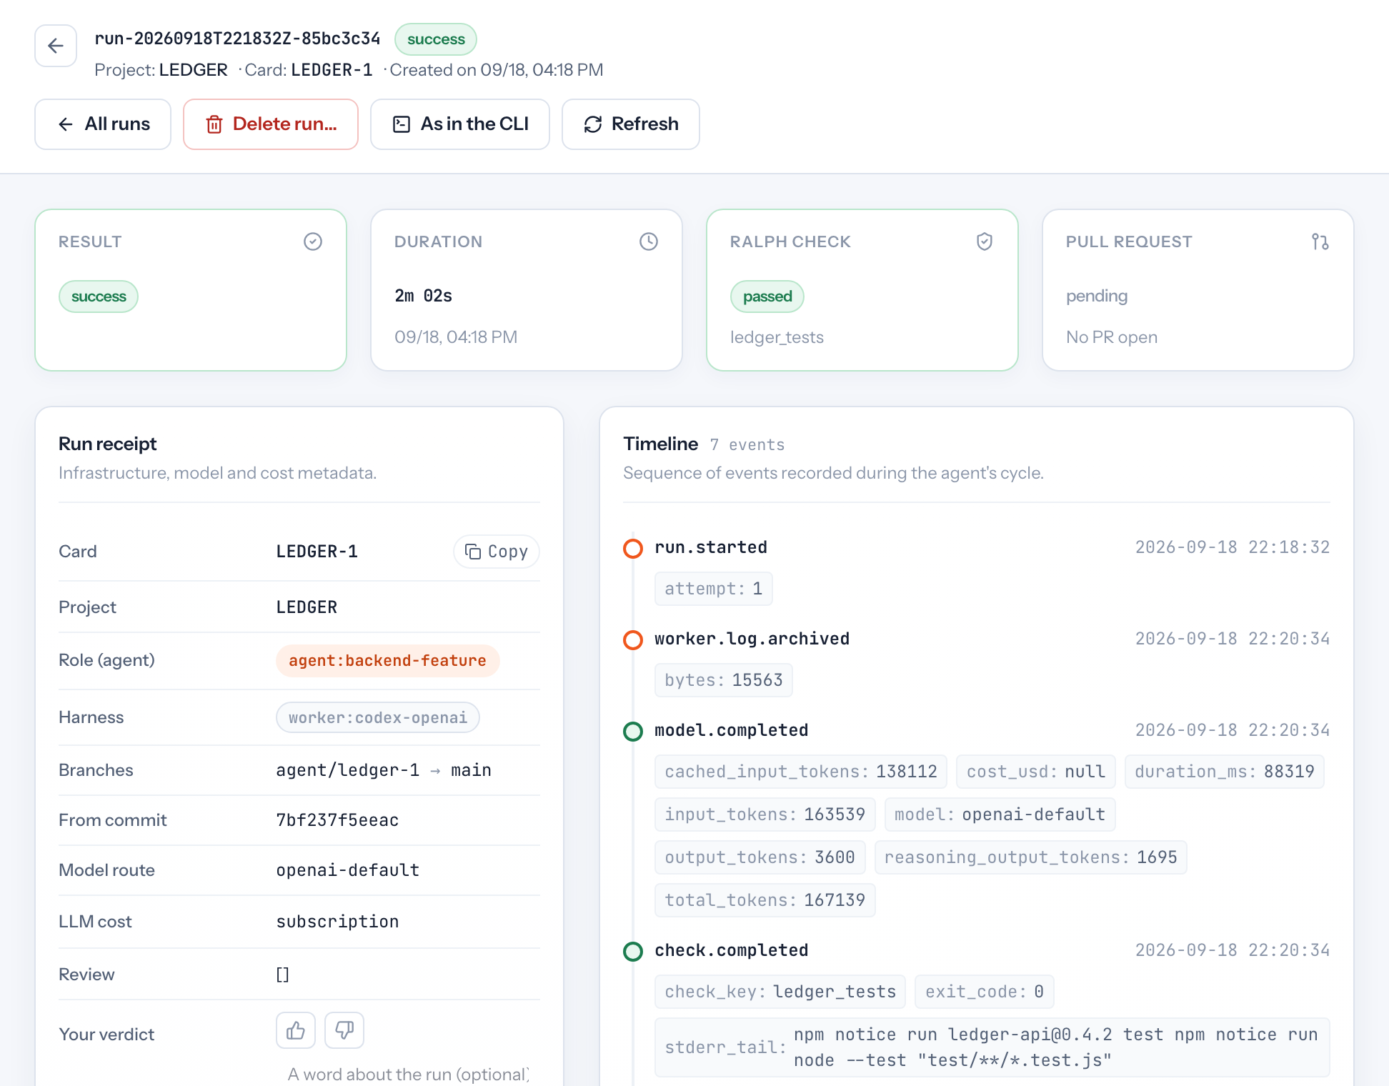The height and width of the screenshot is (1086, 1389).
Task: Click the model.completed timeline marker
Action: click(x=633, y=731)
